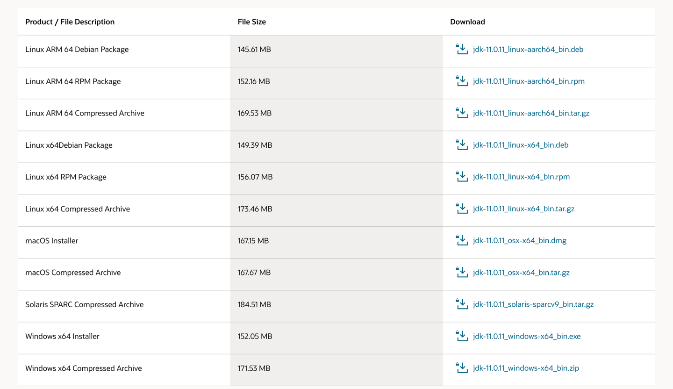Viewport: 673px width, 389px height.
Task: Select Linux x64 Compressed Archive text
Action: 78,209
